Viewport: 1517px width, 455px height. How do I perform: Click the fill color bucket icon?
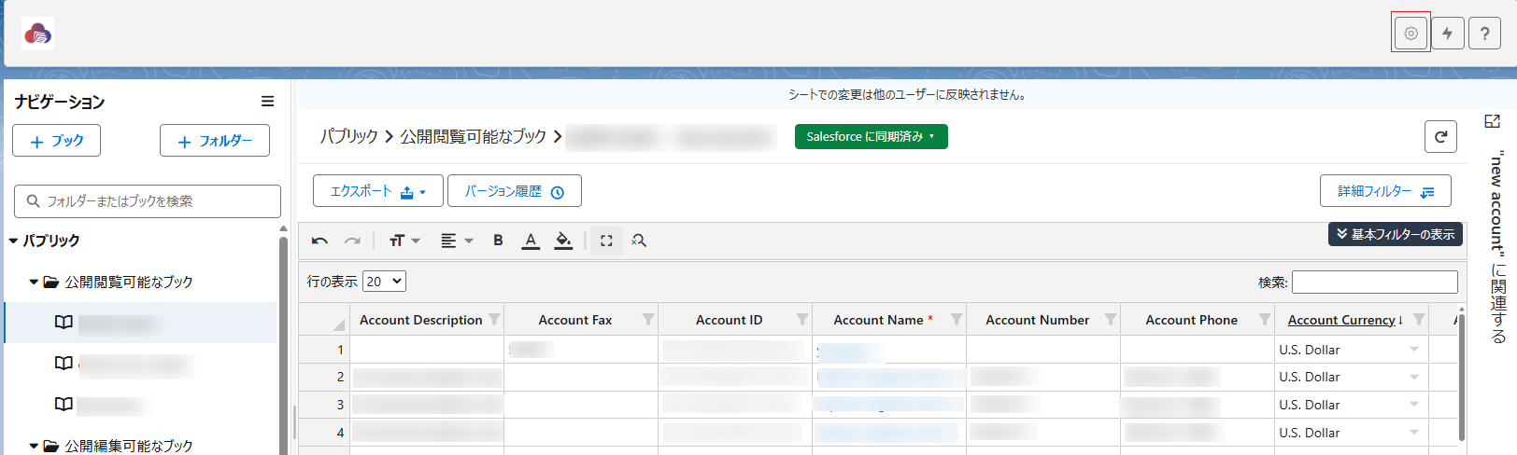(563, 241)
